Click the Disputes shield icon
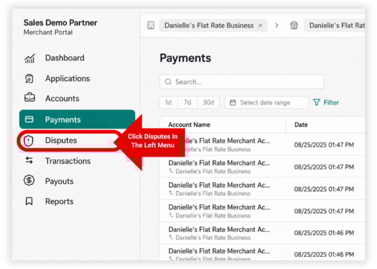The height and width of the screenshot is (269, 377). click(x=29, y=141)
